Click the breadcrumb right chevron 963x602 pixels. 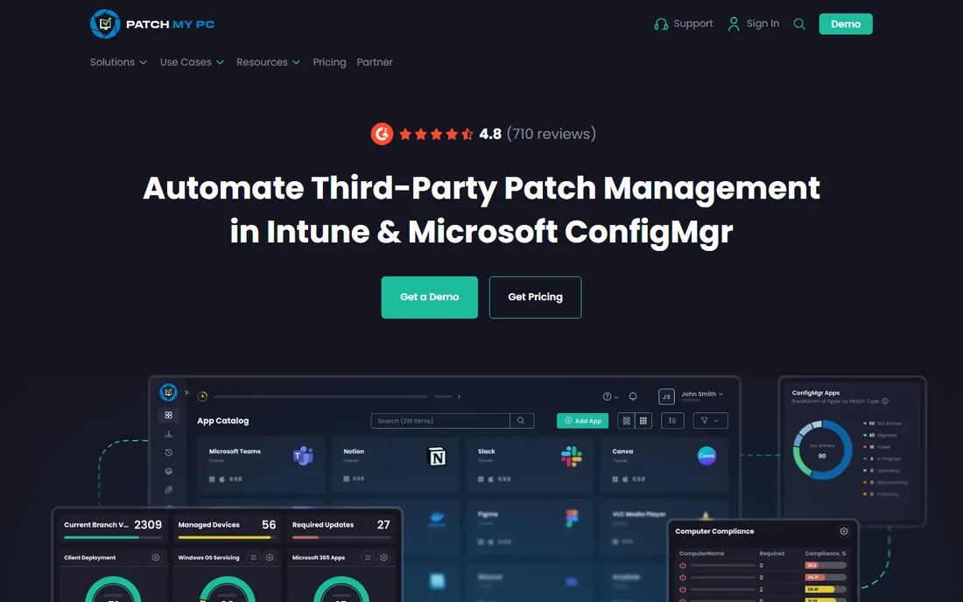point(459,396)
